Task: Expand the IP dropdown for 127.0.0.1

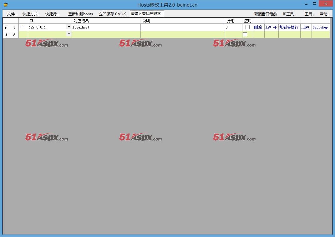Action: (x=69, y=27)
